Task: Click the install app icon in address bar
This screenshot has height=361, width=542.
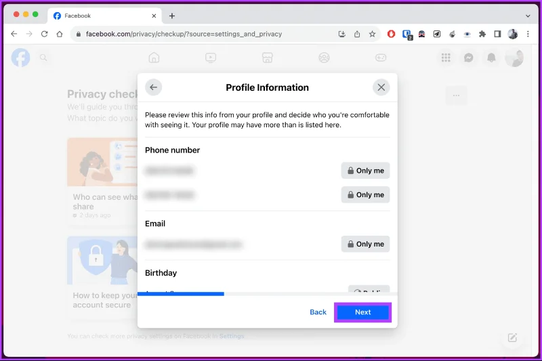Action: (x=342, y=34)
